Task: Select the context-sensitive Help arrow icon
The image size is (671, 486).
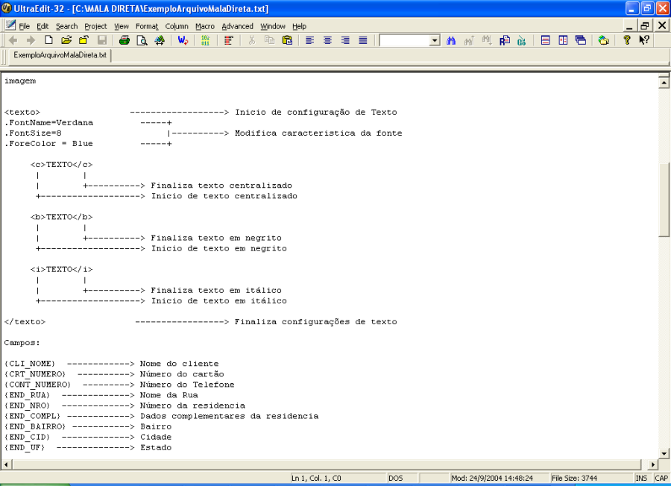Action: pyautogui.click(x=643, y=40)
